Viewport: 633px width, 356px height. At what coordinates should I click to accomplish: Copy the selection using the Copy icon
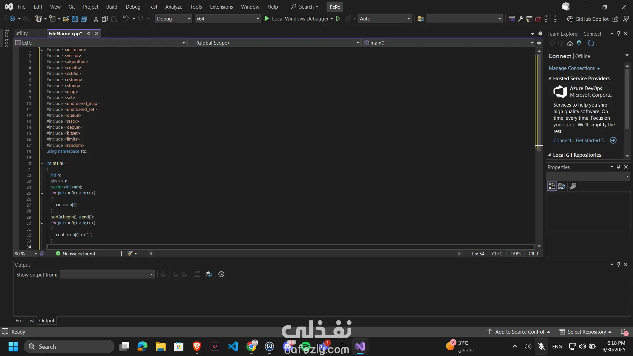click(105, 19)
